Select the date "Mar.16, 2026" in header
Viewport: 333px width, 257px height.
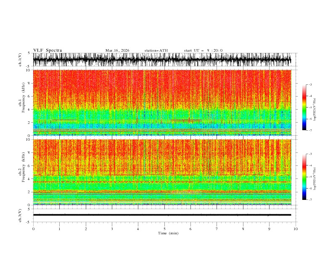[117, 50]
